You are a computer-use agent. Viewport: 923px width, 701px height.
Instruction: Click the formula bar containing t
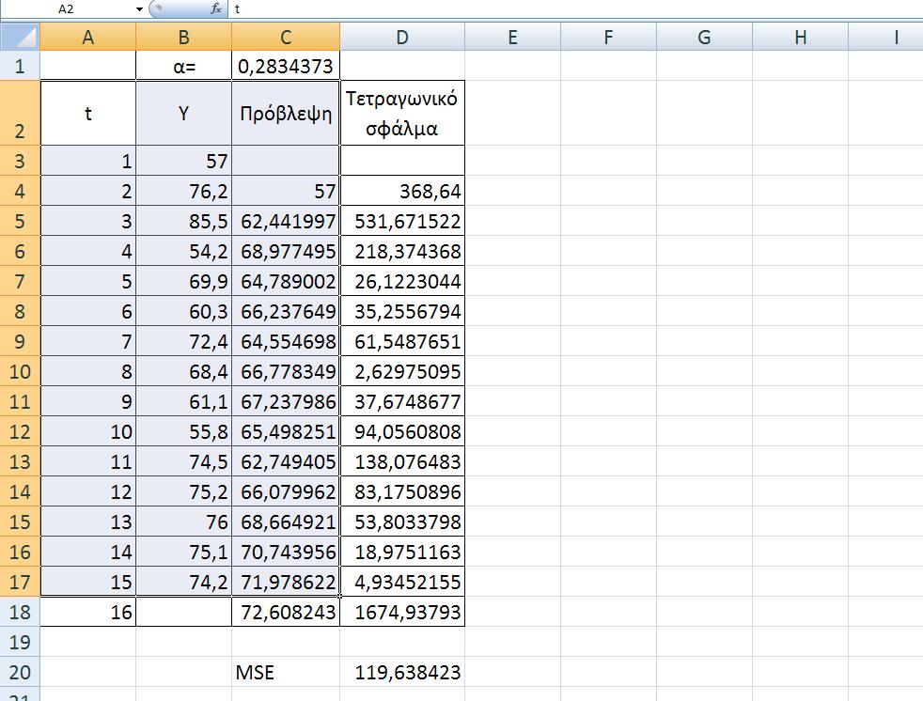point(577,8)
